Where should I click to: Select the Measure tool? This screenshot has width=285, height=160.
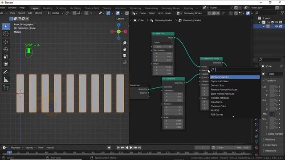[x=6, y=80]
